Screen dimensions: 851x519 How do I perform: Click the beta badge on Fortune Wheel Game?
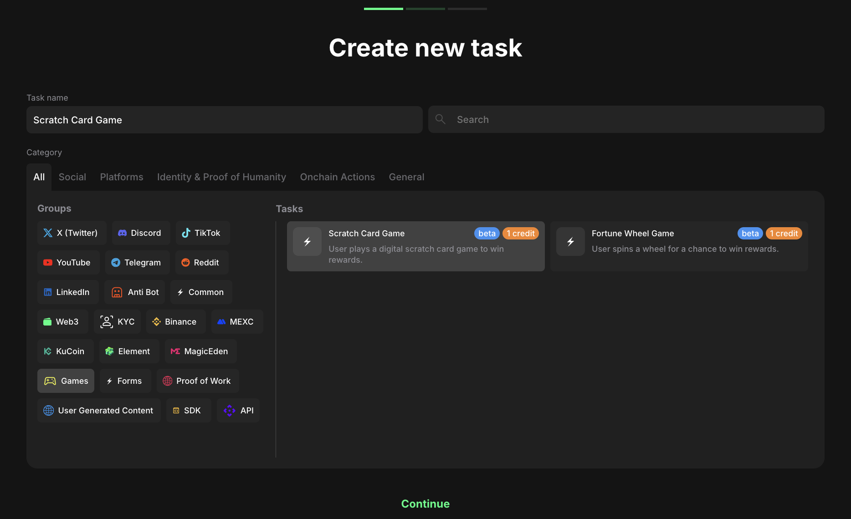tap(750, 234)
